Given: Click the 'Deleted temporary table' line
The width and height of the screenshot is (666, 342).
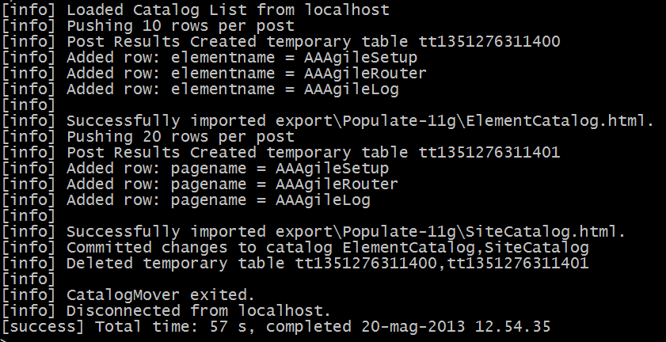Looking at the screenshot, I should (295, 264).
